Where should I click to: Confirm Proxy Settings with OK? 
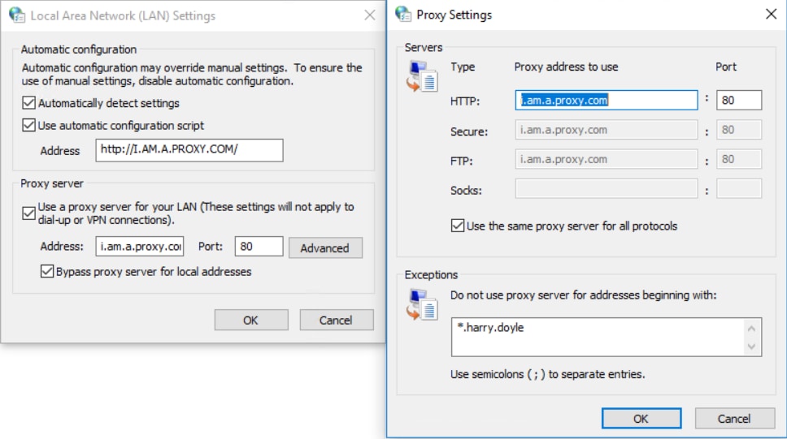point(641,419)
